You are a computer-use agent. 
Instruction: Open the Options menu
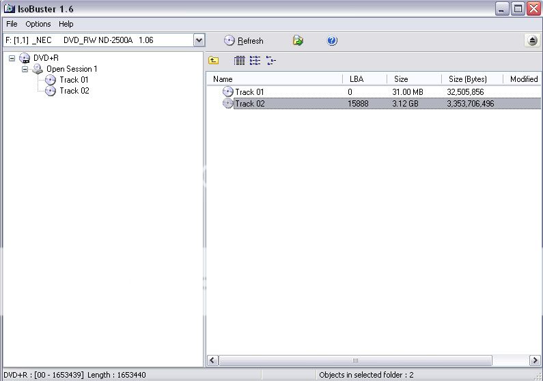[38, 24]
